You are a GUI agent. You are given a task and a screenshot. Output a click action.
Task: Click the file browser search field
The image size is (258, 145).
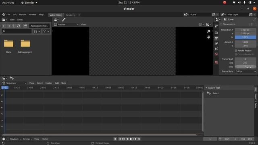[17, 31]
